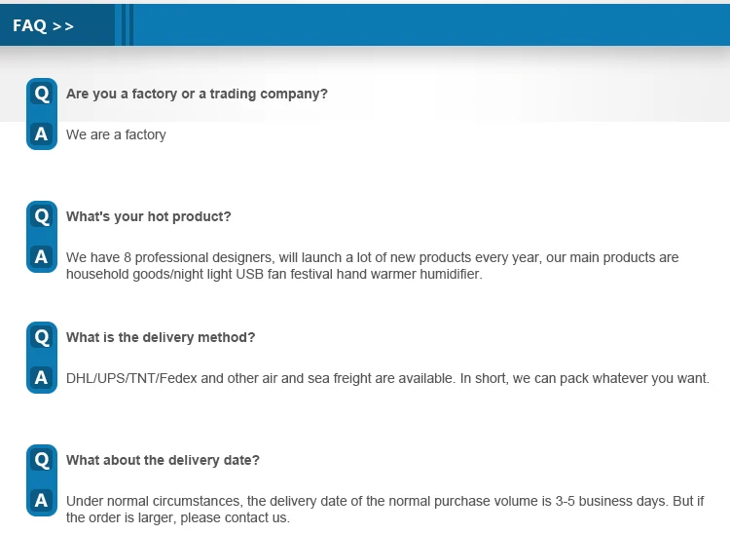Image resolution: width=730 pixels, height=534 pixels.
Task: Click the '>>' arrows next to FAQ
Action: pyautogui.click(x=63, y=26)
